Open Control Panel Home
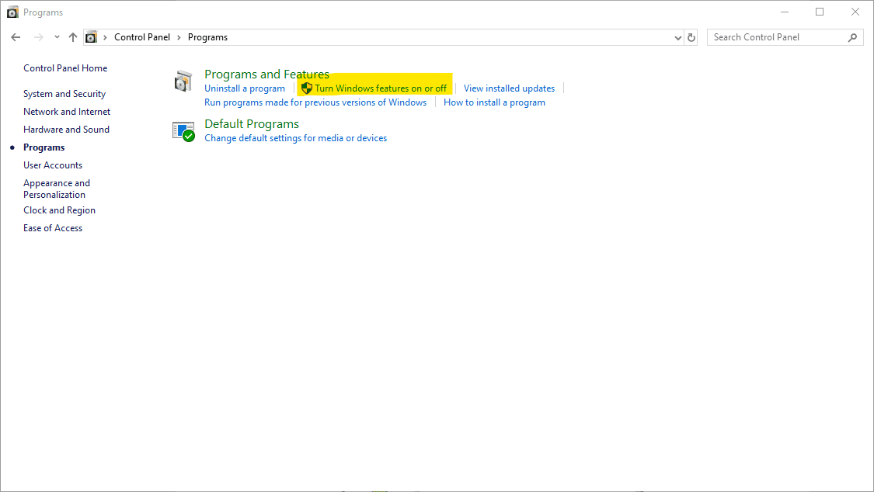The height and width of the screenshot is (492, 874). tap(65, 68)
